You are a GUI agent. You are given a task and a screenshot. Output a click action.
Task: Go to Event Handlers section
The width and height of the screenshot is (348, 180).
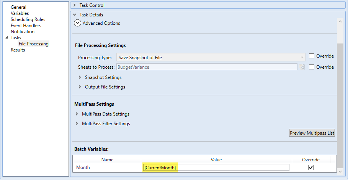pos(26,26)
